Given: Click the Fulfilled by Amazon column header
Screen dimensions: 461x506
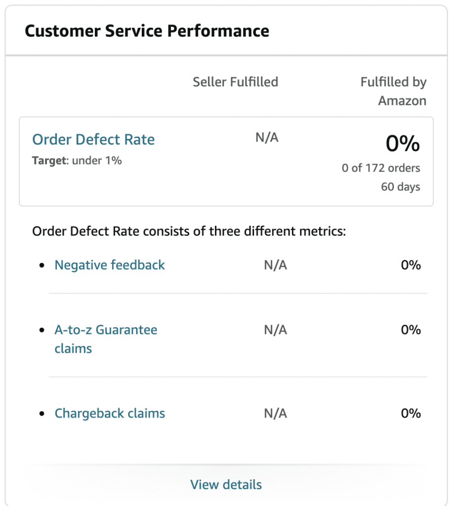Looking at the screenshot, I should (x=393, y=91).
